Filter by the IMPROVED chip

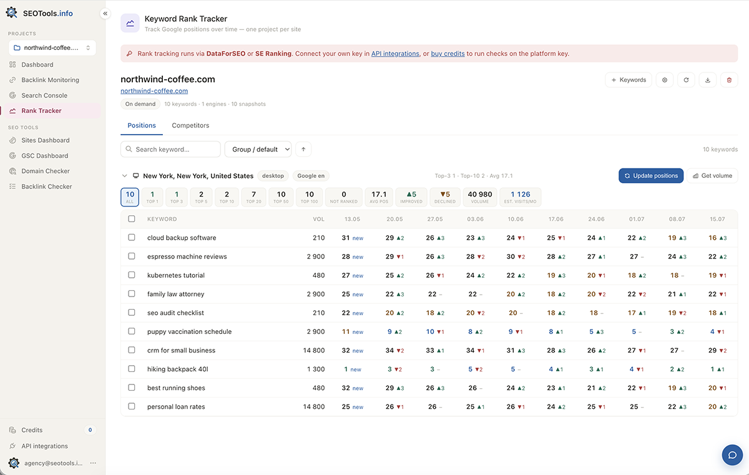click(411, 197)
